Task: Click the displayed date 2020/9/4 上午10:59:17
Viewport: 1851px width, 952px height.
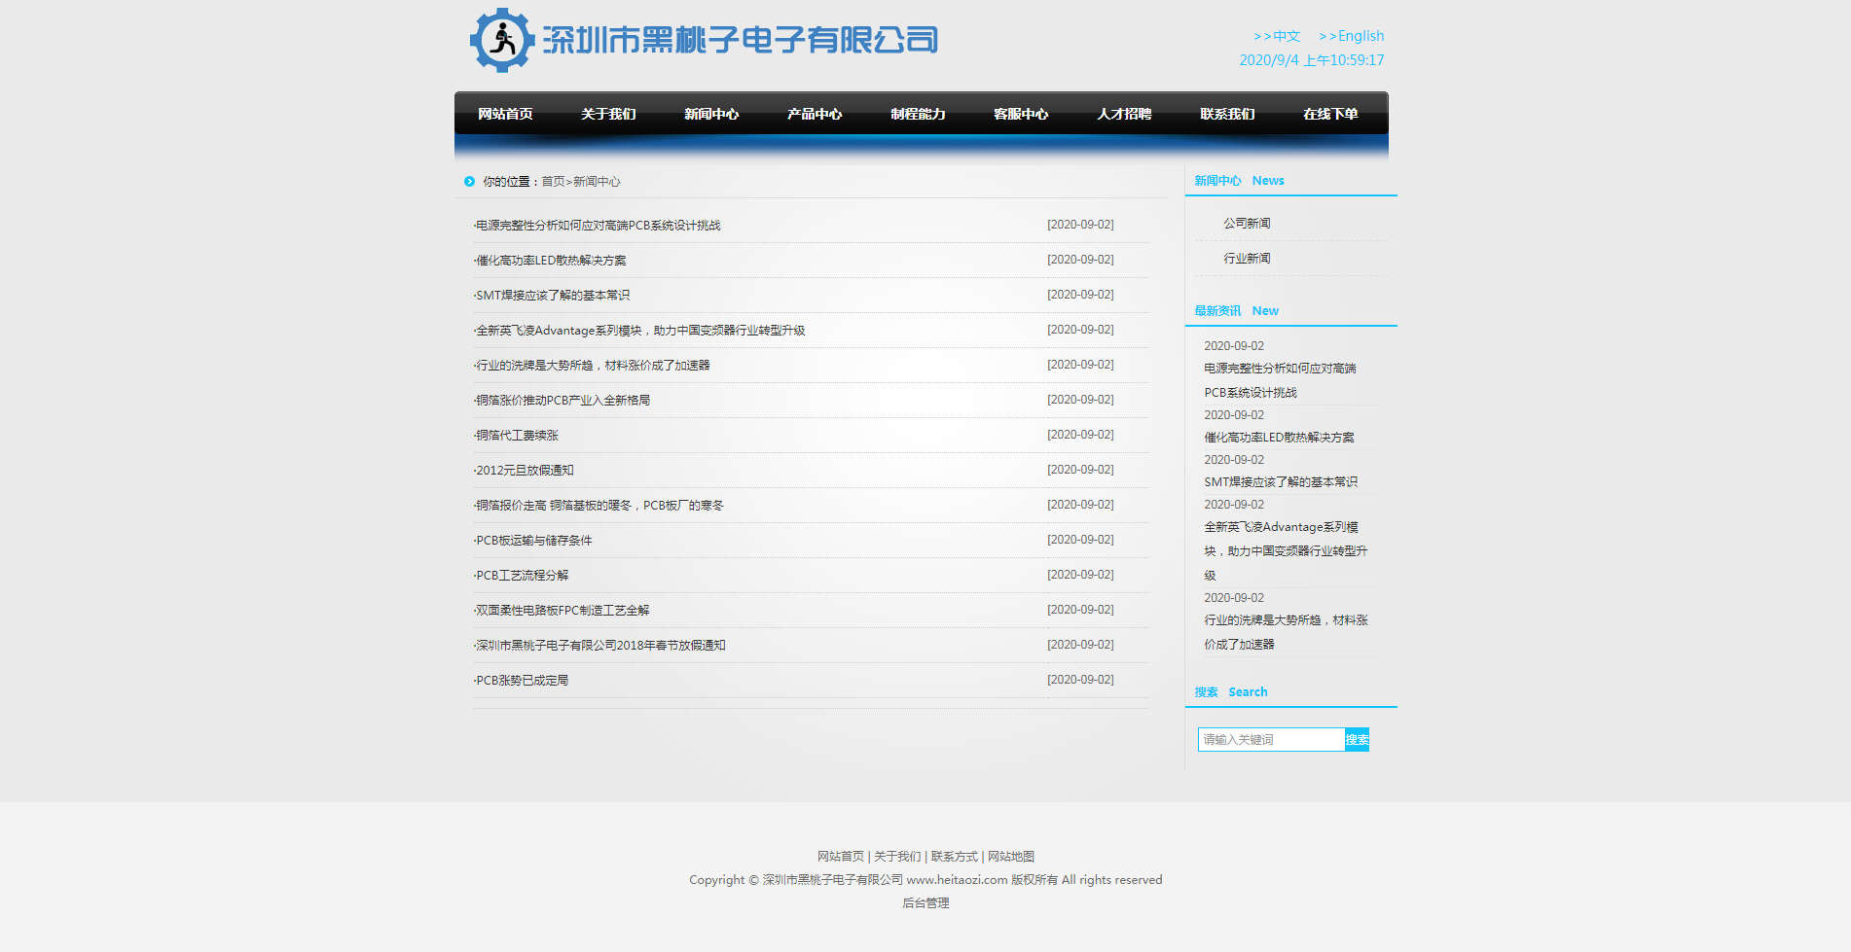Action: 1312,60
